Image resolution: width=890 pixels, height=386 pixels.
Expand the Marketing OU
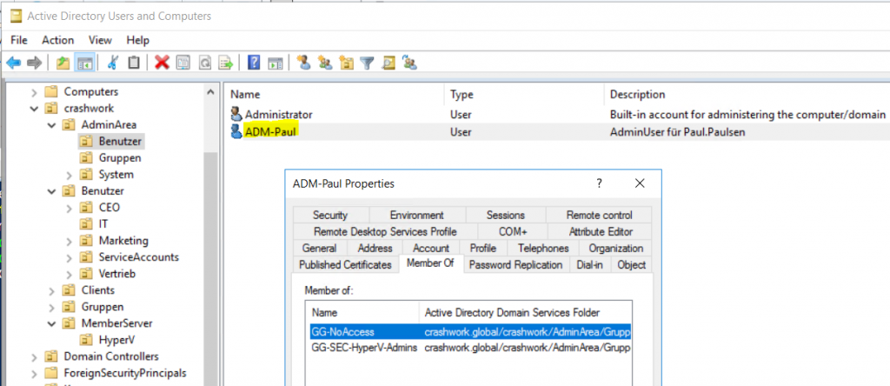[70, 241]
